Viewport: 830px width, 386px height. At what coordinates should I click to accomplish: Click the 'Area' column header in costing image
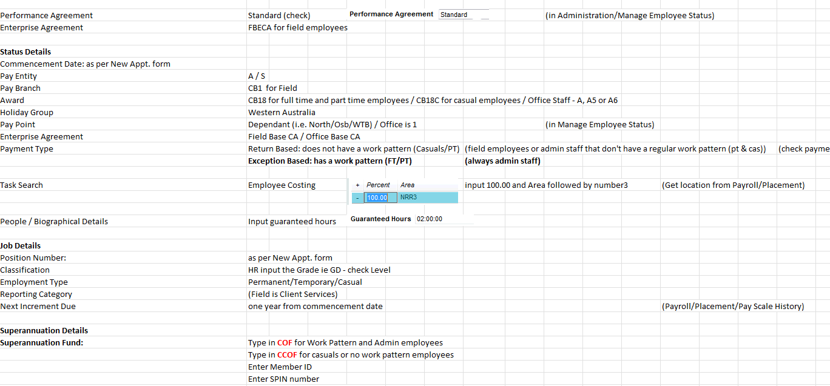tap(408, 185)
